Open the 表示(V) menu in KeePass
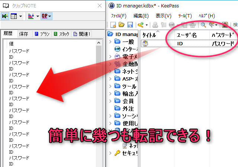 click(x=164, y=16)
